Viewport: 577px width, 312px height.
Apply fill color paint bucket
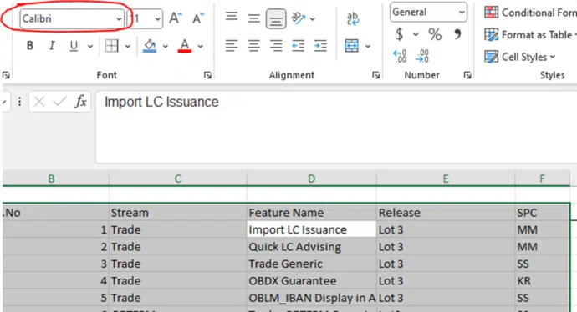(x=150, y=46)
